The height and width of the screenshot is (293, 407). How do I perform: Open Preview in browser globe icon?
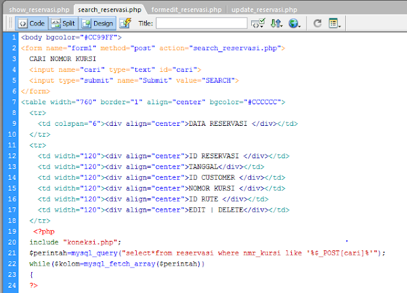(x=294, y=23)
